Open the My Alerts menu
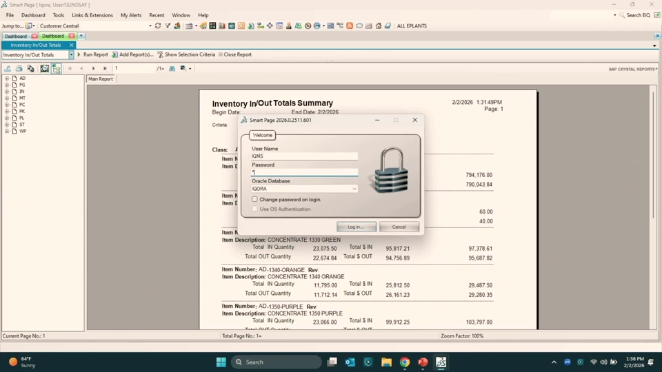 coord(131,15)
